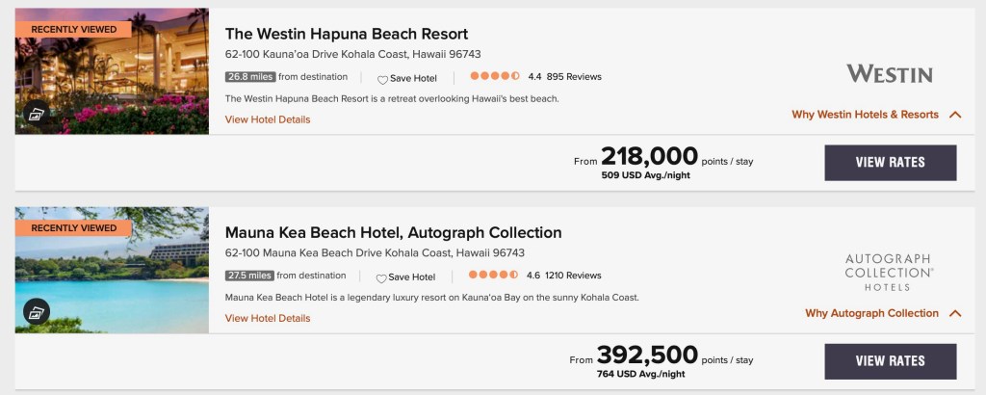Click heart icon to save Westin Hapuna
This screenshot has height=395, width=986.
tap(382, 78)
